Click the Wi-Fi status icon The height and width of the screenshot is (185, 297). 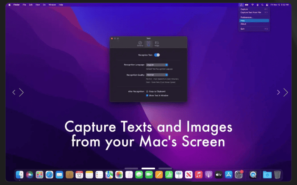[x=253, y=5]
